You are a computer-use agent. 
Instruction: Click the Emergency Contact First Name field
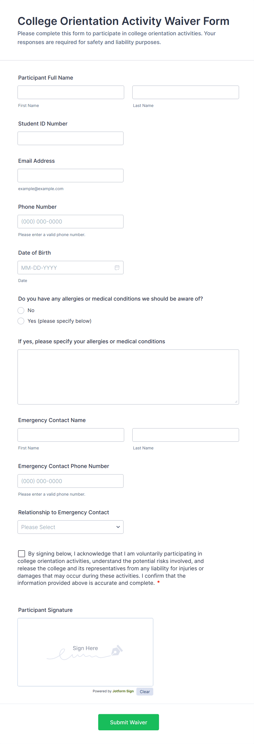(x=71, y=435)
